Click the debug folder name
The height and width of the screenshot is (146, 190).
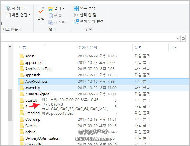pyautogui.click(x=30, y=132)
